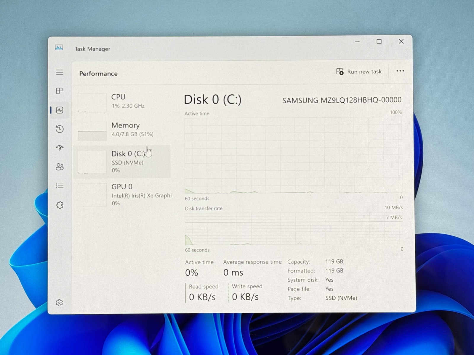Click the 1% 2.30 GHz CPU text
Image resolution: width=474 pixels, height=355 pixels.
(128, 106)
